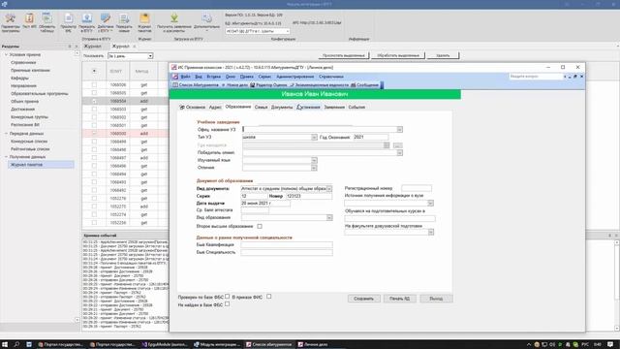
Task: Open Показывать period dropdown
Action: [x=150, y=56]
